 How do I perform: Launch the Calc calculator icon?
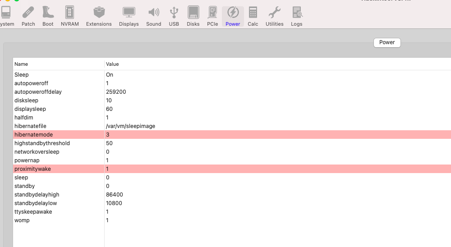pos(253,16)
